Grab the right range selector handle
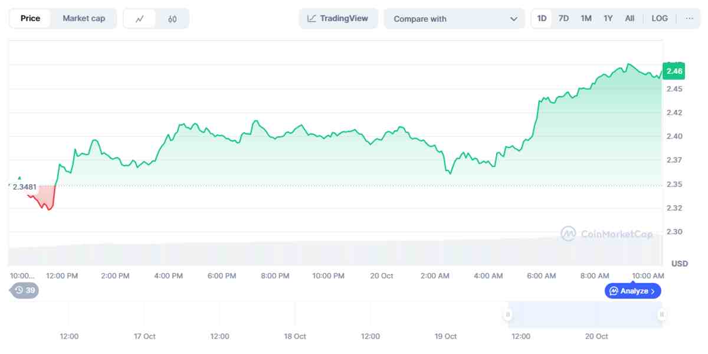This screenshot has width=708, height=354. click(662, 314)
